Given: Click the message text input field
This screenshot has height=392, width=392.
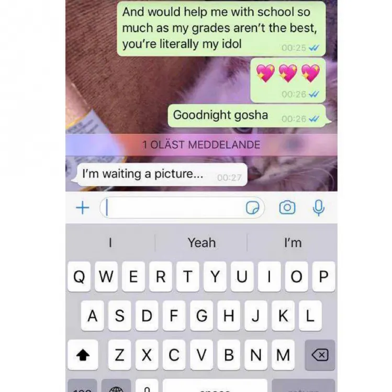Looking at the screenshot, I should pyautogui.click(x=182, y=208).
